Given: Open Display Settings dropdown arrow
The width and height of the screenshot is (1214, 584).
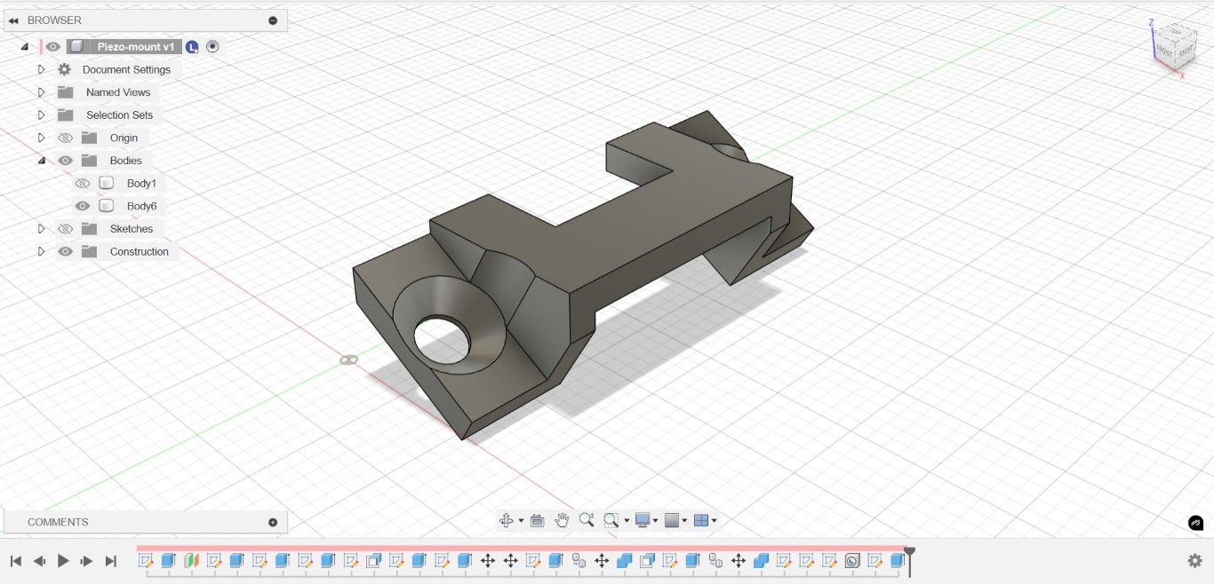Looking at the screenshot, I should (656, 521).
